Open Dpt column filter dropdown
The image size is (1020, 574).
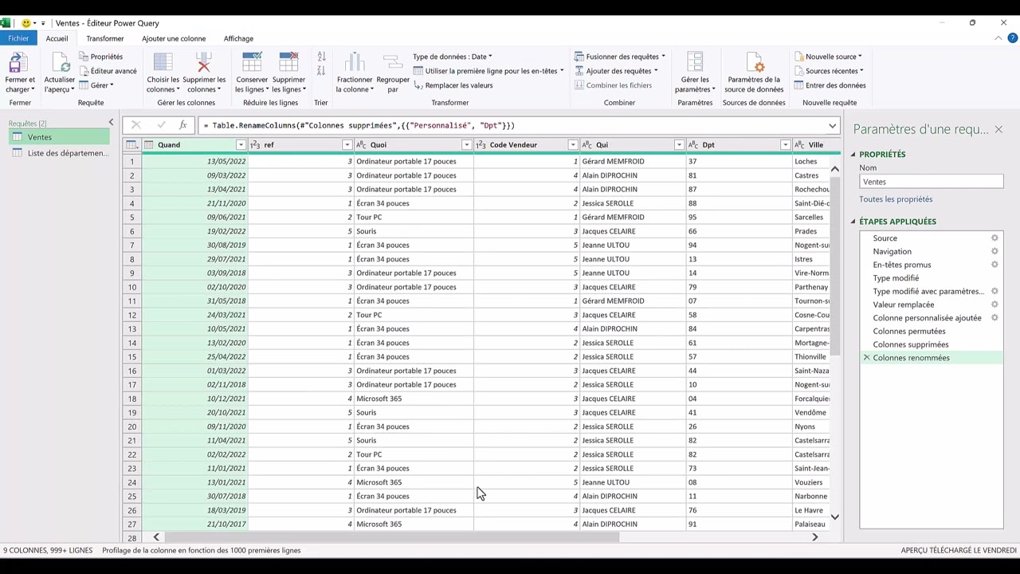click(x=785, y=145)
